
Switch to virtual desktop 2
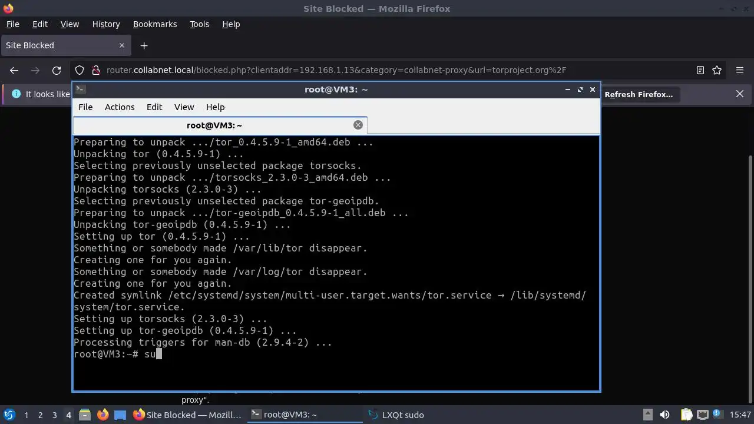pos(40,415)
